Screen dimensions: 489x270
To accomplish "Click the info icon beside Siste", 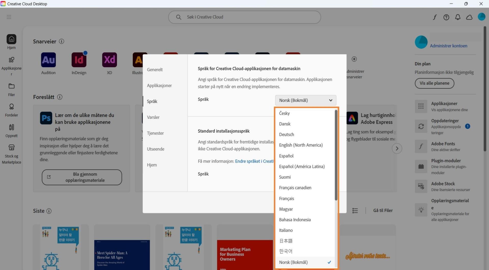I will point(49,211).
